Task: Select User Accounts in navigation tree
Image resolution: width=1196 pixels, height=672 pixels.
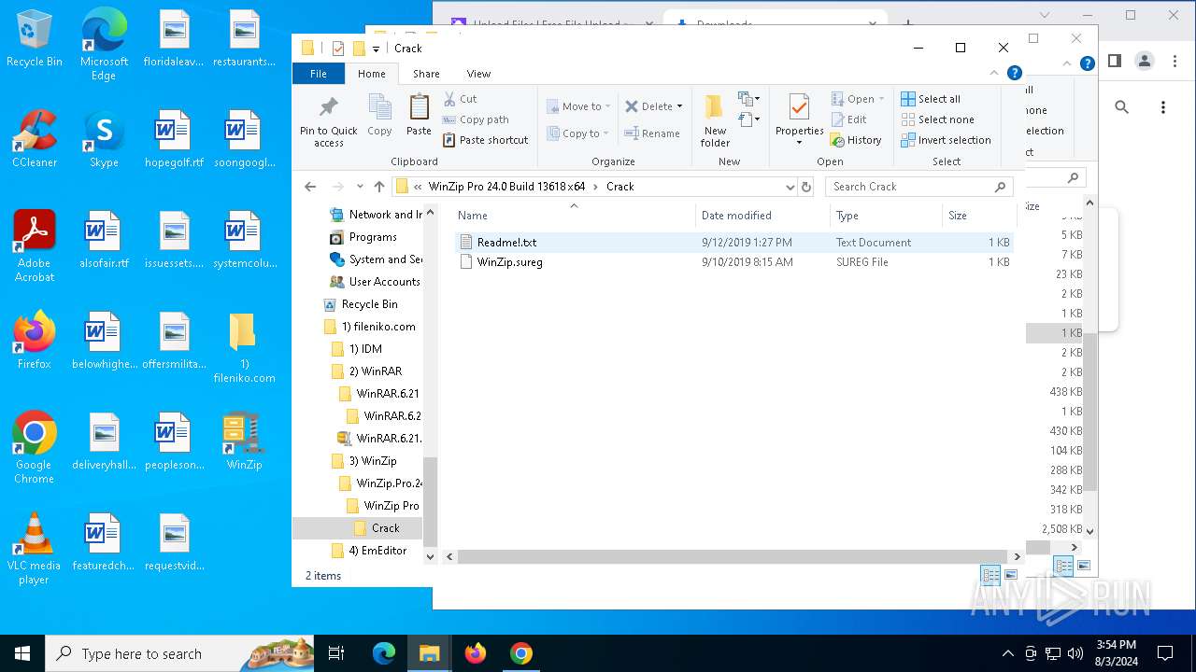Action: tap(384, 282)
